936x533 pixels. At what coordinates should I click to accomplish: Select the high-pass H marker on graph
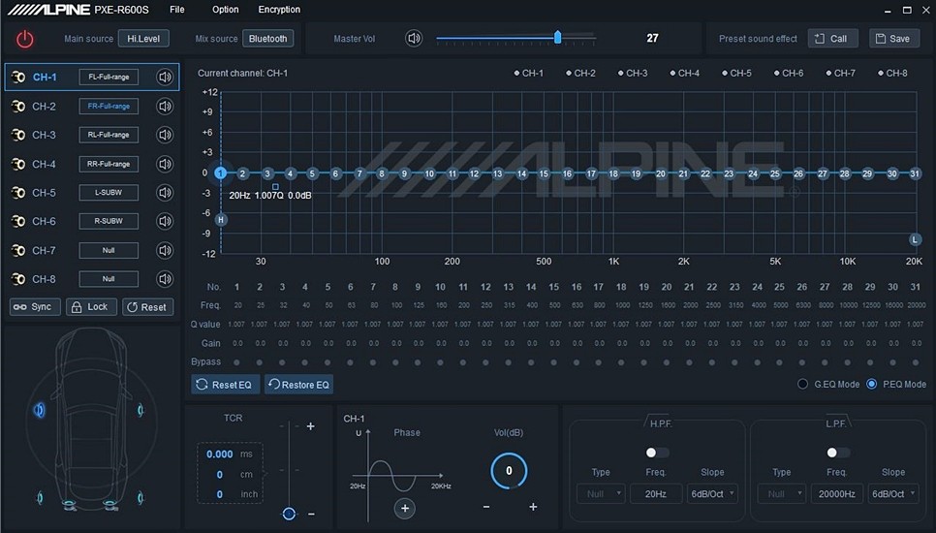pos(221,220)
